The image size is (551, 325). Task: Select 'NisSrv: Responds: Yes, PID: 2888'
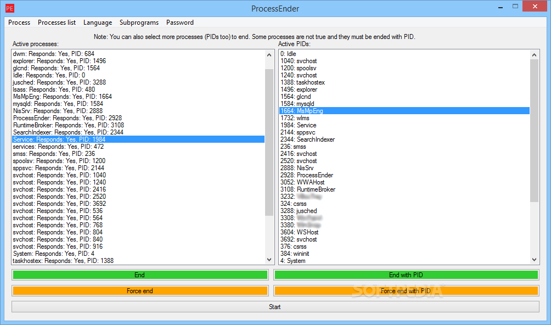point(138,111)
